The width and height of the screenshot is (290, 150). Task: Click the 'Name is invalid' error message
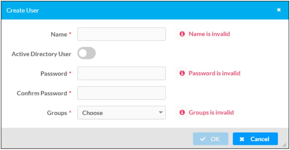(209, 34)
